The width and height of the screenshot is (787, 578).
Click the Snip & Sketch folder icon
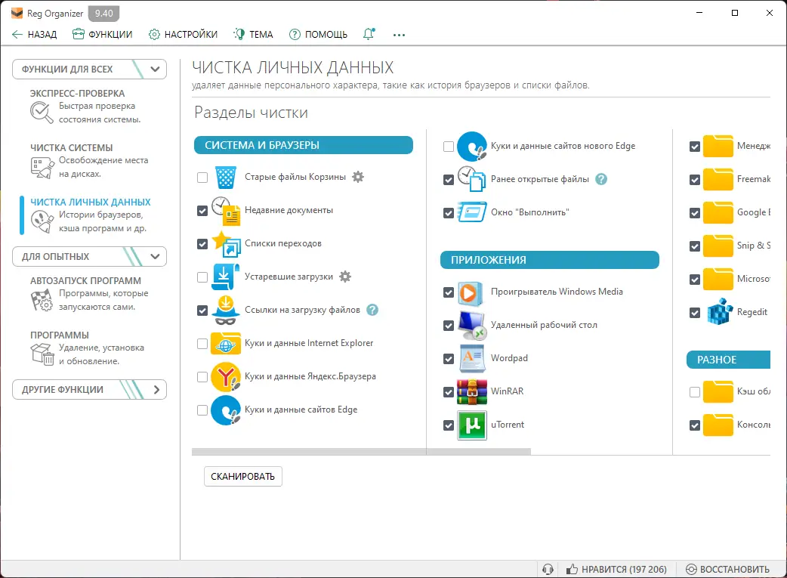718,246
